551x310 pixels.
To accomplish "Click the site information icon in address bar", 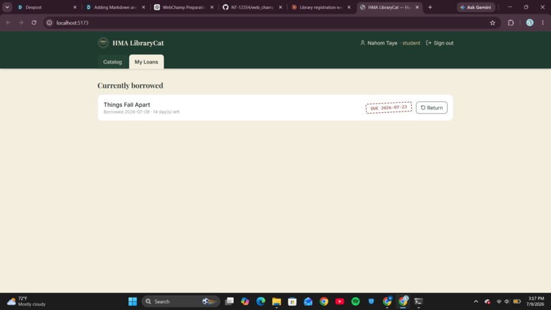I will (x=49, y=23).
